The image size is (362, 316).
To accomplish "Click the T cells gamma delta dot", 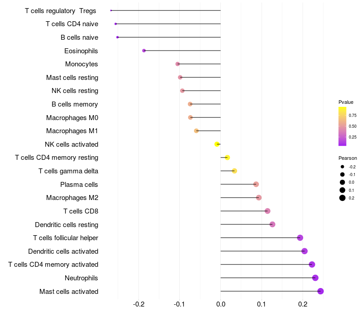I will click(234, 171).
